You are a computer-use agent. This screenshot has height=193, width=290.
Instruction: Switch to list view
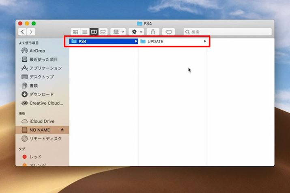(85, 32)
